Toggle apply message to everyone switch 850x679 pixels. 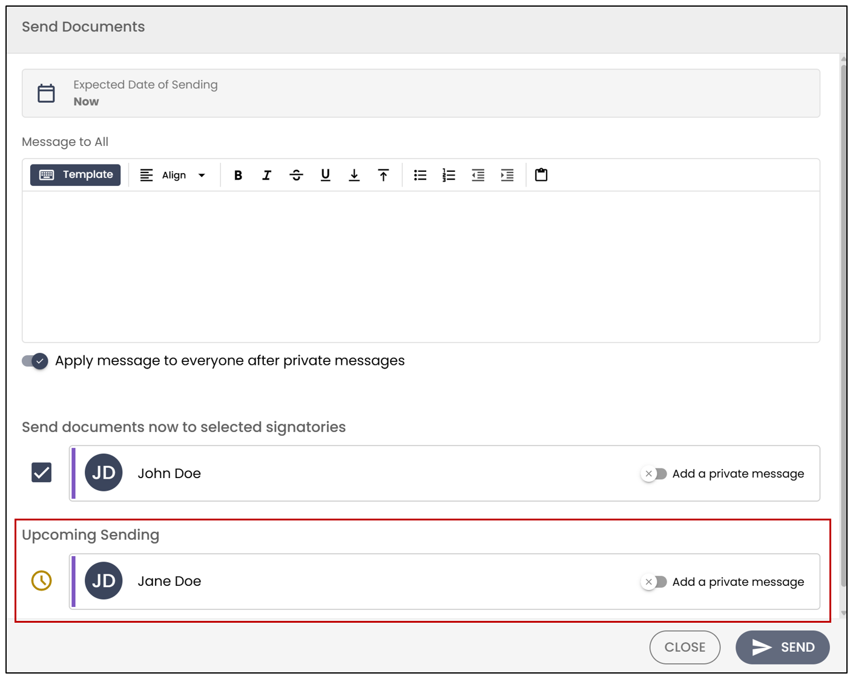(35, 361)
